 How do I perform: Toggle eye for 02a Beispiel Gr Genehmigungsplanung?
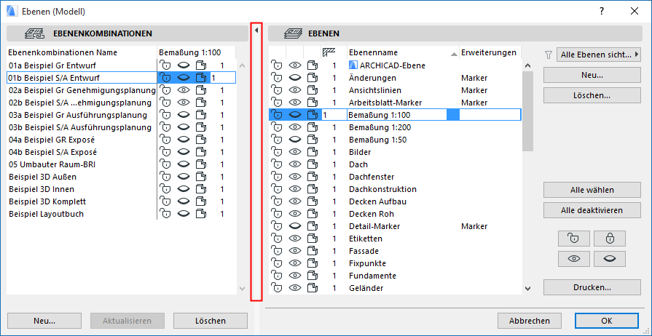(183, 90)
